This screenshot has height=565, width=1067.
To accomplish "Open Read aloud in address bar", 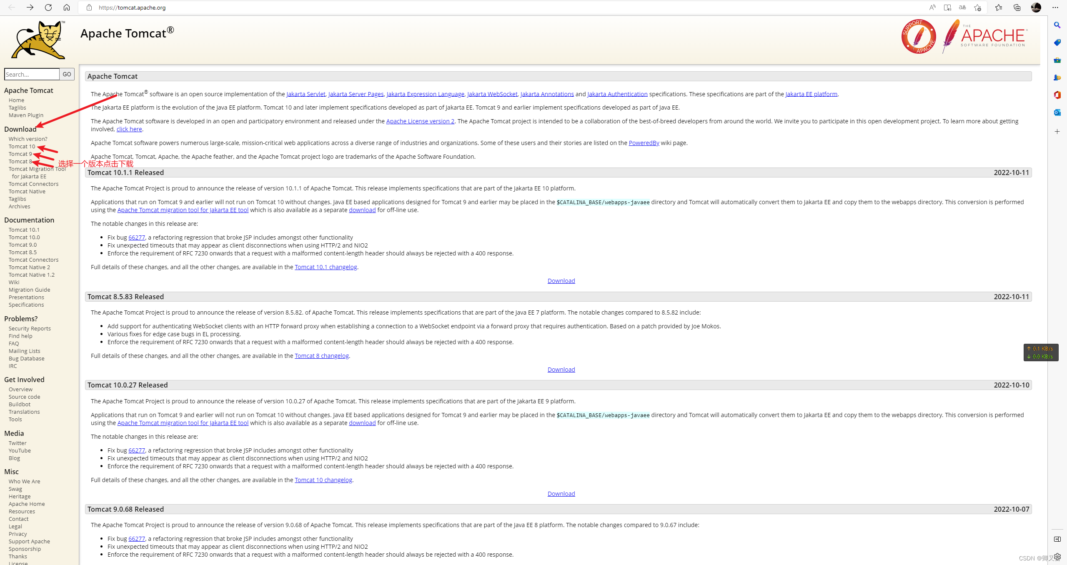I will 932,7.
